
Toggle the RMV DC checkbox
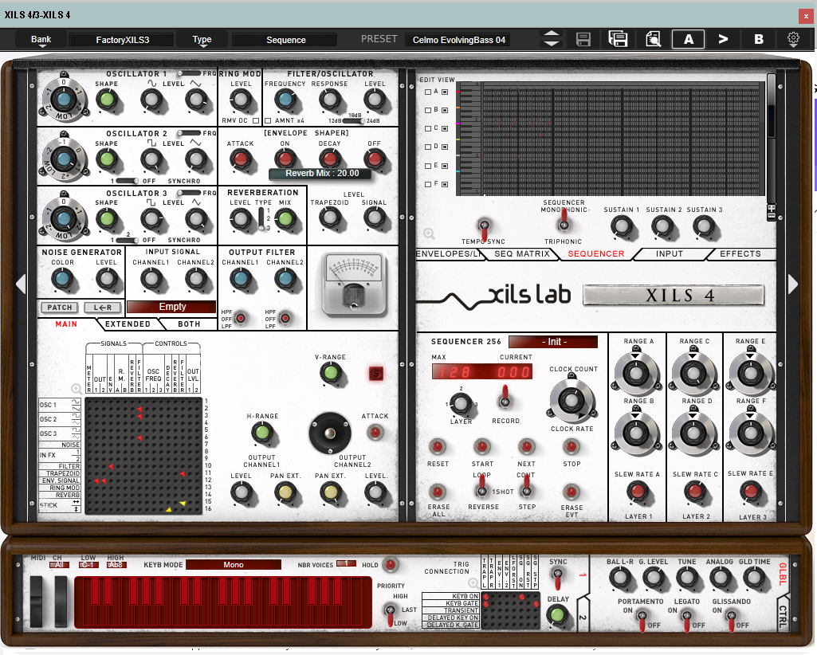pos(255,120)
